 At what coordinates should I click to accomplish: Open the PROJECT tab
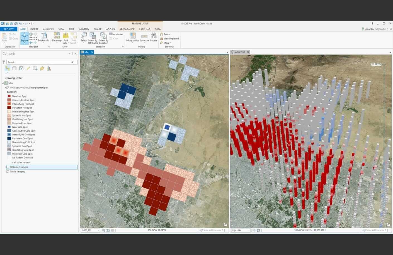pyautogui.click(x=9, y=29)
